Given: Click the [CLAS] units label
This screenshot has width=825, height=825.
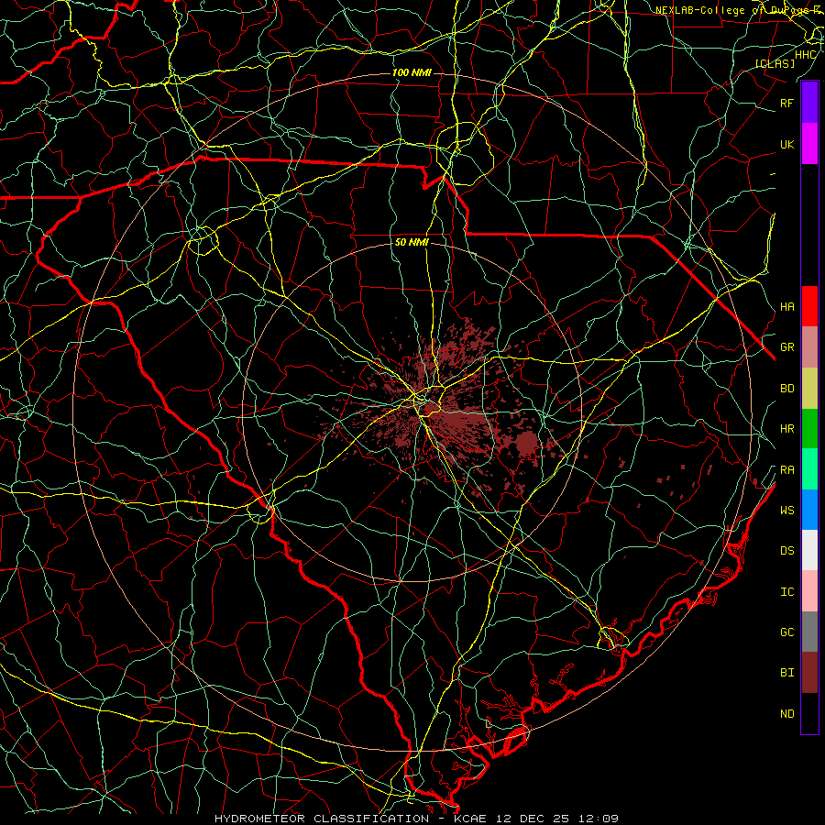Looking at the screenshot, I should click(775, 63).
